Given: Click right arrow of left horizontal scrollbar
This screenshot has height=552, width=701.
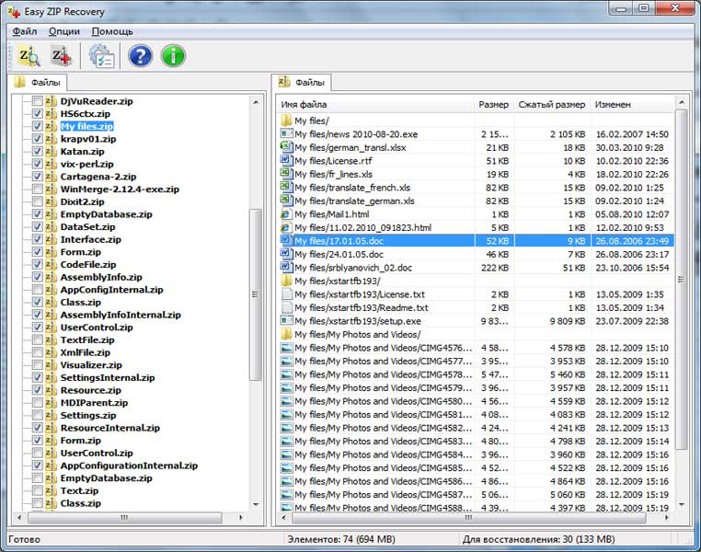Looking at the screenshot, I should point(240,518).
